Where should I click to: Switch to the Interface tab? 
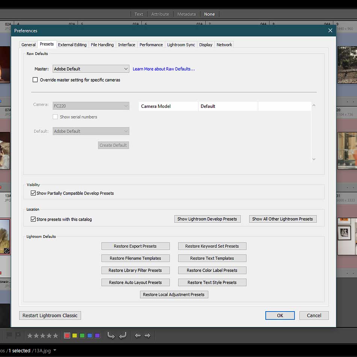coord(127,45)
